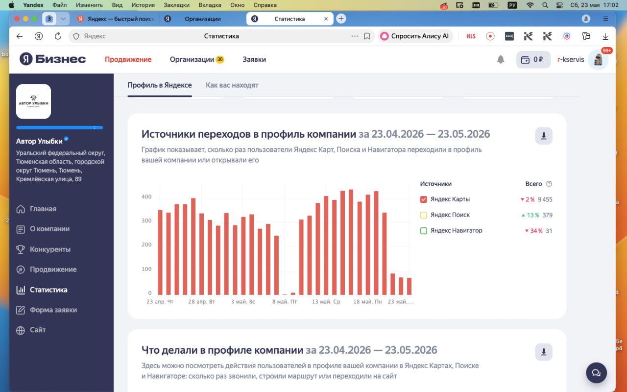Click the Главная home icon in sidebar

[x=21, y=209]
